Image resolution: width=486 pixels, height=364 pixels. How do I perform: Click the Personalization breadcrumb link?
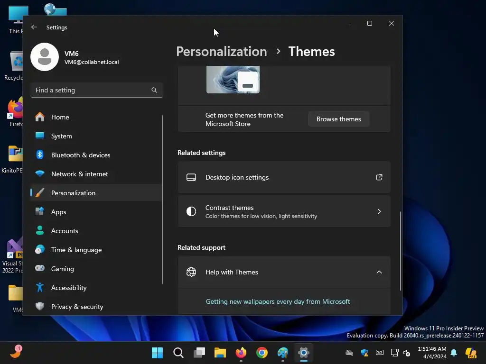pyautogui.click(x=221, y=51)
